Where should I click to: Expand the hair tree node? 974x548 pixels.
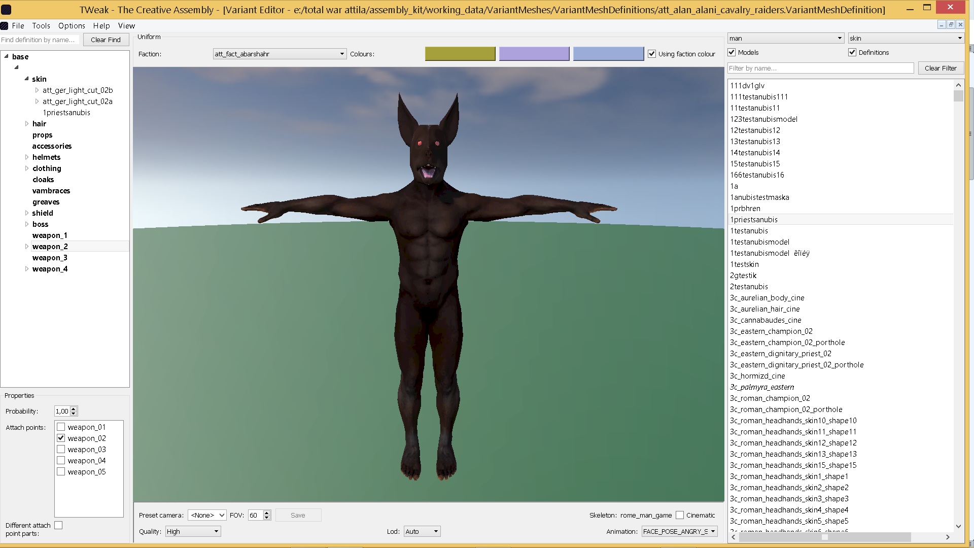pyautogui.click(x=27, y=123)
